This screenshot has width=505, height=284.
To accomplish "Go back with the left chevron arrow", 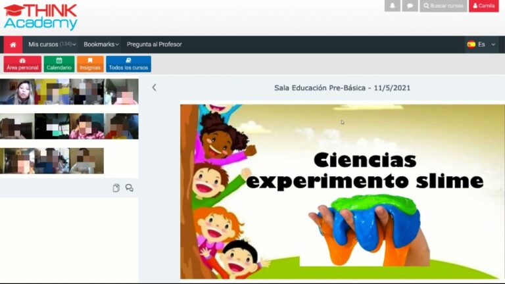I will click(x=155, y=87).
